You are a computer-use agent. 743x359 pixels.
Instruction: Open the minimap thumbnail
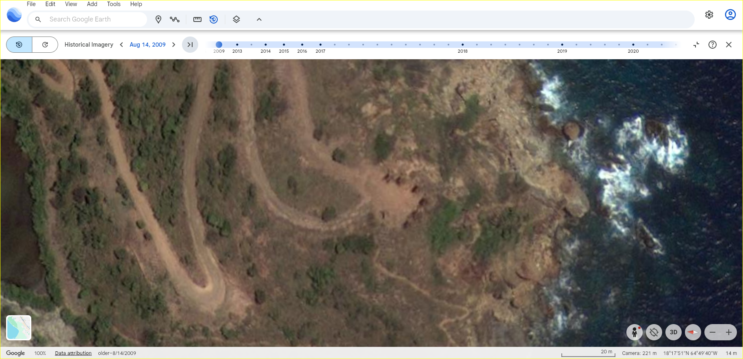(x=19, y=327)
